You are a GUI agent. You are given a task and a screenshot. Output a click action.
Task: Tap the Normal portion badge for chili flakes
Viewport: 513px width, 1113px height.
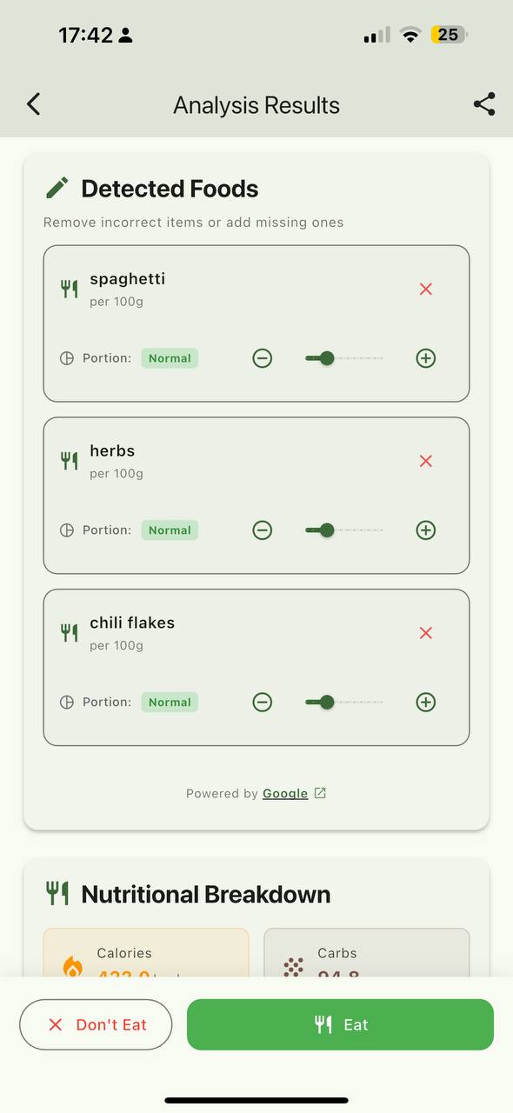[170, 702]
